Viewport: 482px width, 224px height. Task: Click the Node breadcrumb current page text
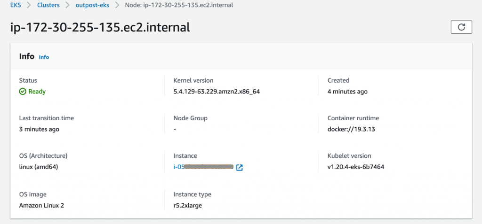(x=179, y=5)
